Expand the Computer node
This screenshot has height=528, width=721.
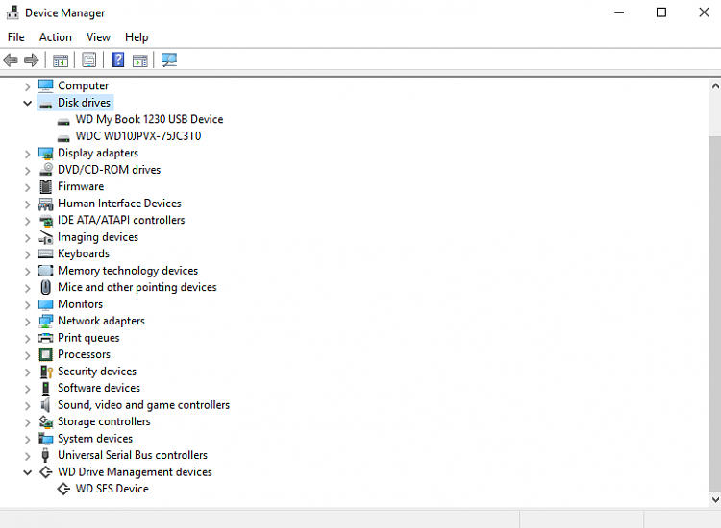[27, 86]
